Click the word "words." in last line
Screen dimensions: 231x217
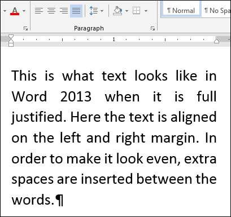[33, 200]
